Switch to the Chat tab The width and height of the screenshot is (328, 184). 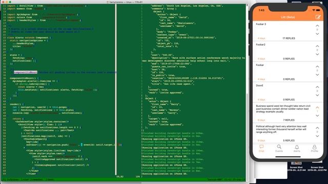point(261,148)
